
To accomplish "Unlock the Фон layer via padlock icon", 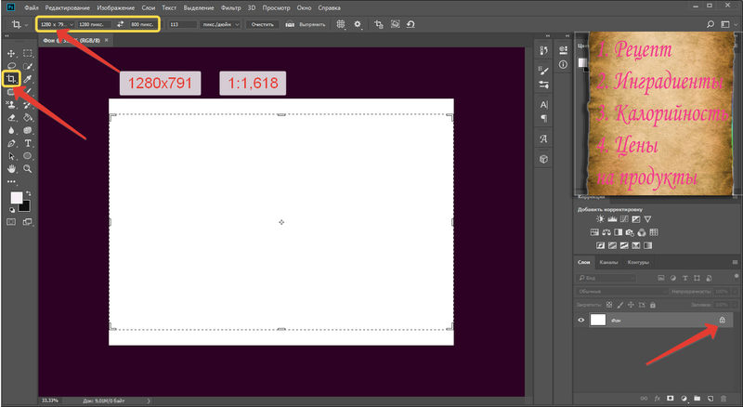I will coord(722,320).
